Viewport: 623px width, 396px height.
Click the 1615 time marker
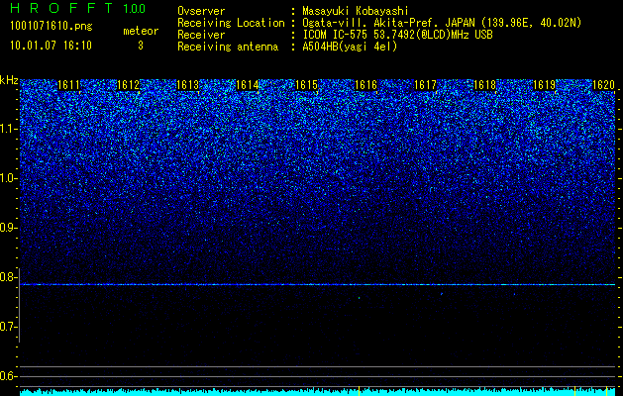(307, 85)
